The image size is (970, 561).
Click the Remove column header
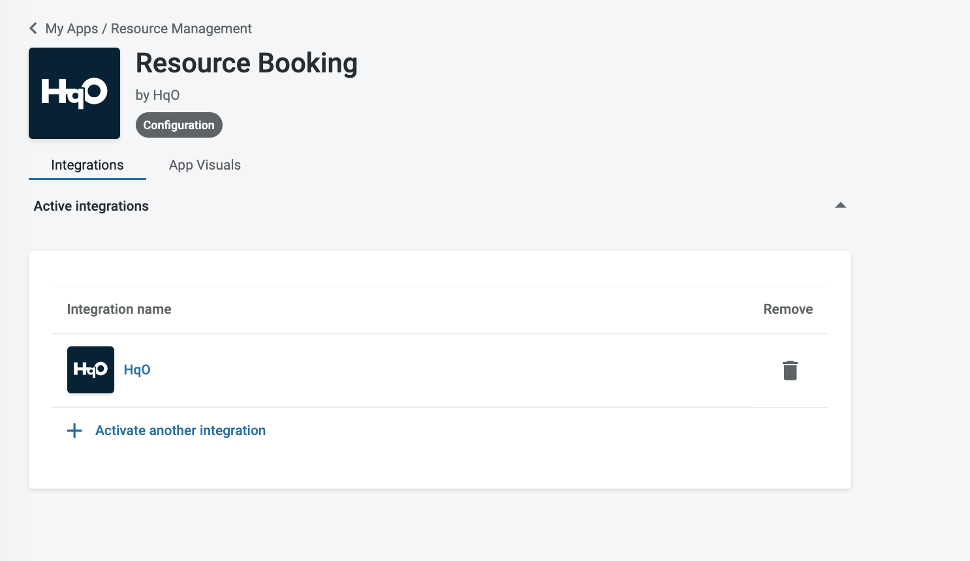(x=788, y=309)
